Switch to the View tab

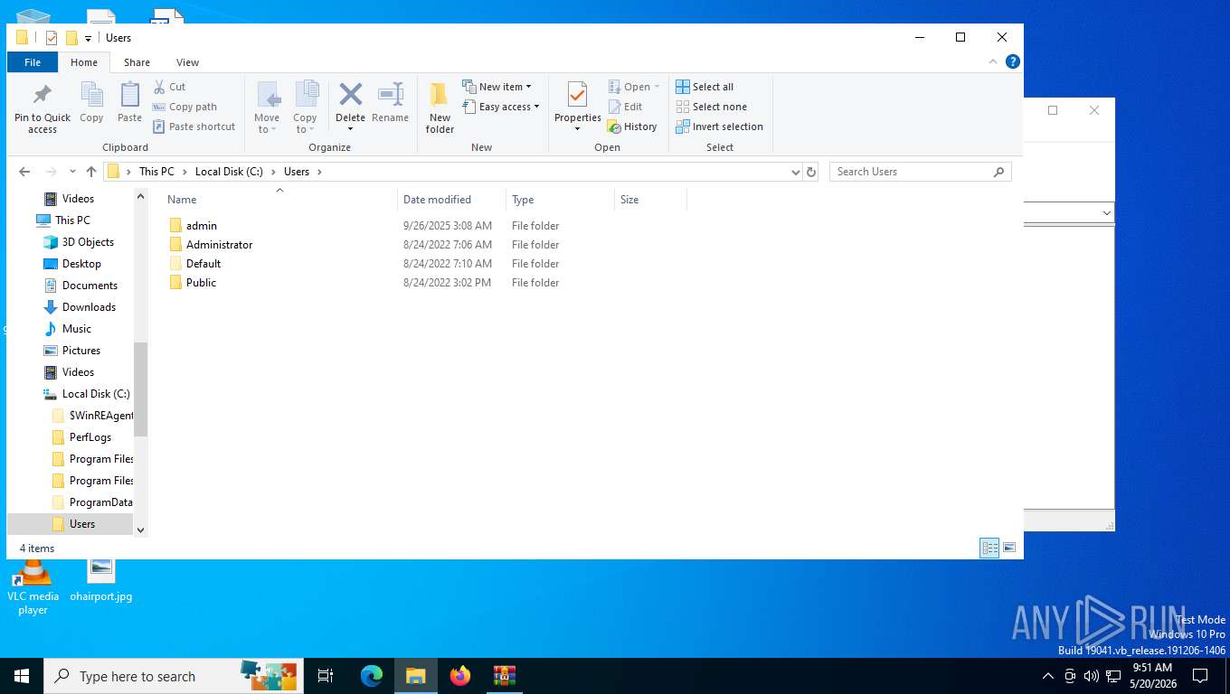tap(187, 62)
